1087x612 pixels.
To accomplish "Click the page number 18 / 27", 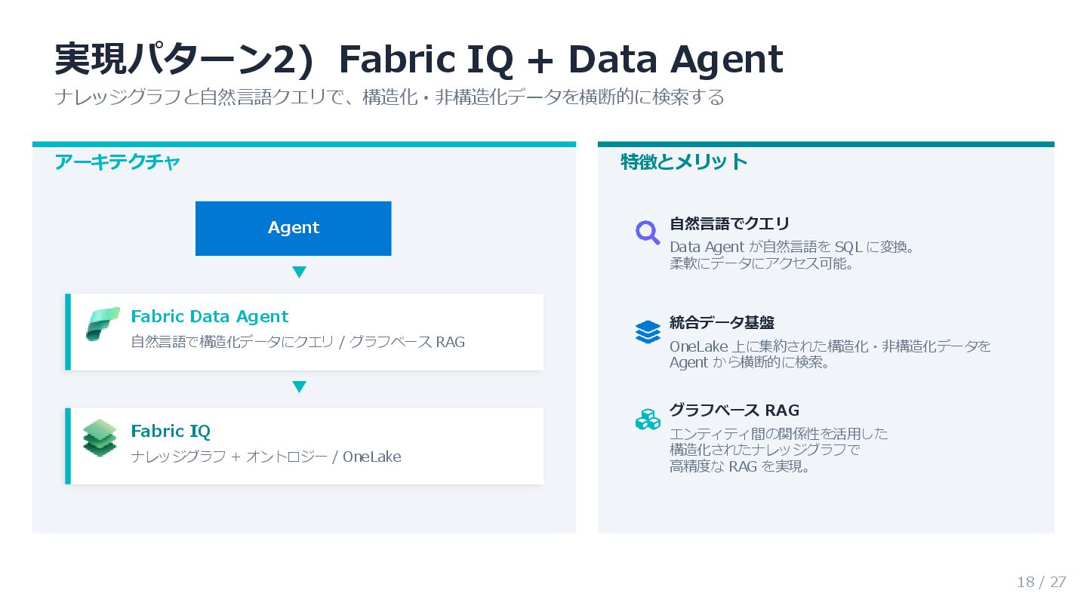I will tap(1041, 582).
